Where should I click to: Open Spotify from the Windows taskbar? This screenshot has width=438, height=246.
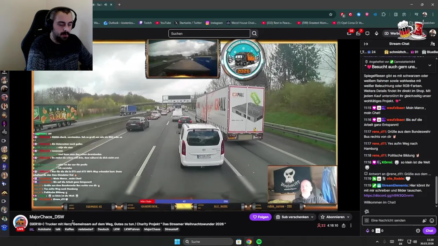point(259,242)
